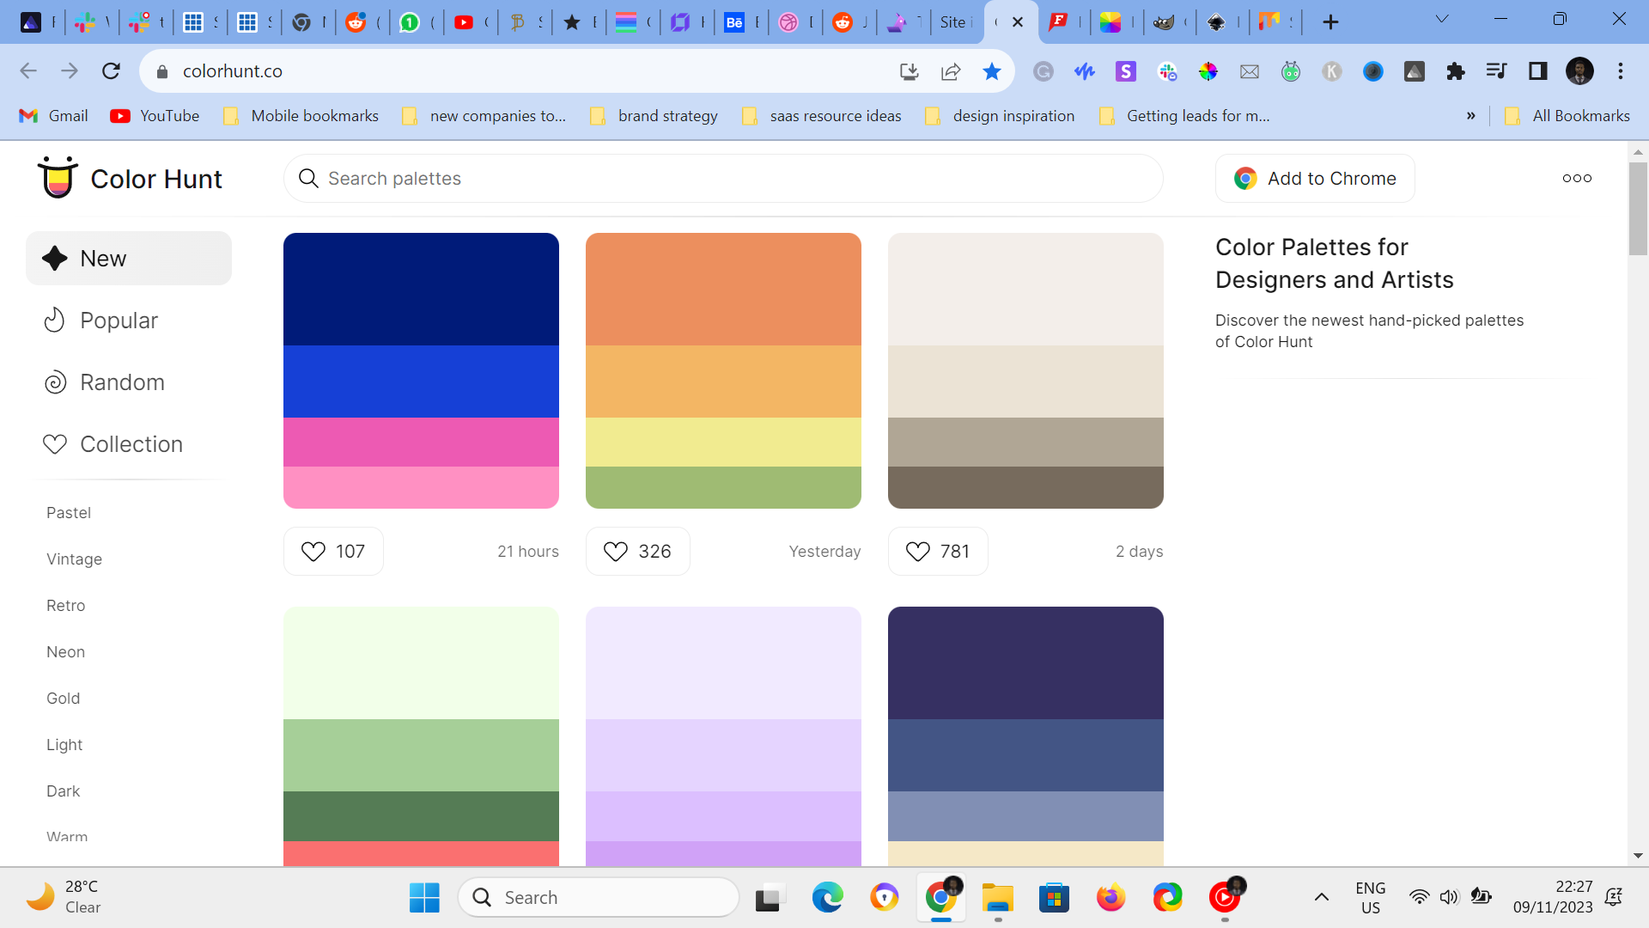The width and height of the screenshot is (1649, 928).
Task: Open the Collection heart section
Action: [131, 444]
